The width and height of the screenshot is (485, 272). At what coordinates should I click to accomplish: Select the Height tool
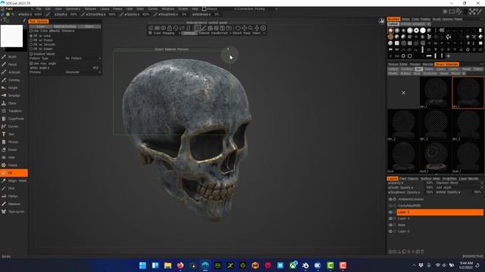(12, 88)
